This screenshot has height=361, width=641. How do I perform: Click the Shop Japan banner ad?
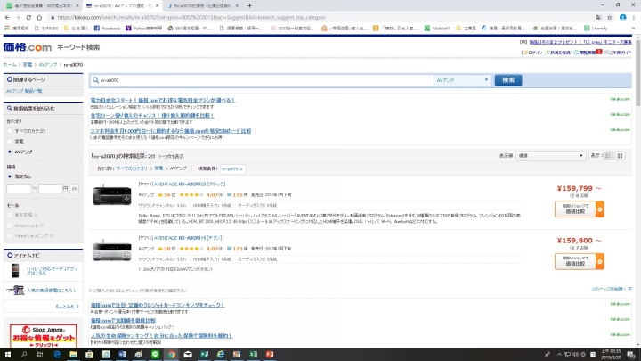pos(44,336)
